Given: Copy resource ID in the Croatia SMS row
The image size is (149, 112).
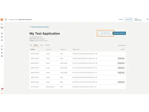Looking at the screenshot, I should tap(96, 54).
